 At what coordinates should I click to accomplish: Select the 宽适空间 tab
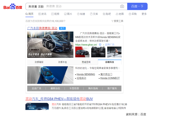86,62
